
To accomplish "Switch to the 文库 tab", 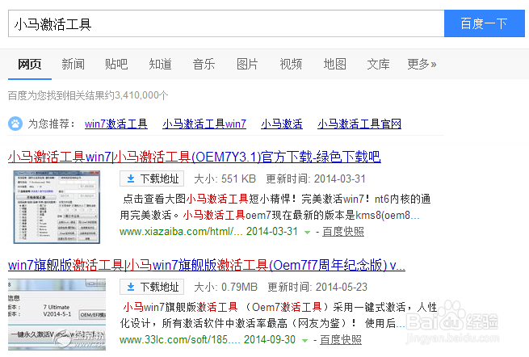I will click(378, 64).
